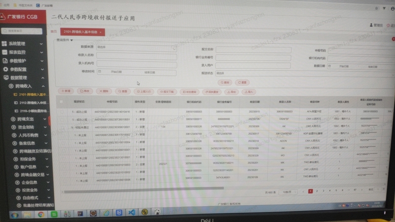This screenshot has height=222, width=395.
Task: Toggle the select-all checkbox in table header
Action: click(61, 102)
